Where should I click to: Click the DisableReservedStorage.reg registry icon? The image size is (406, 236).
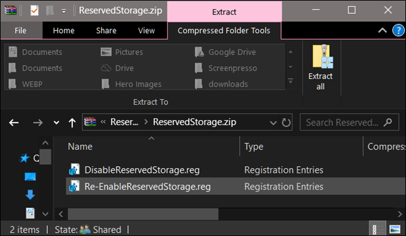pyautogui.click(x=74, y=170)
